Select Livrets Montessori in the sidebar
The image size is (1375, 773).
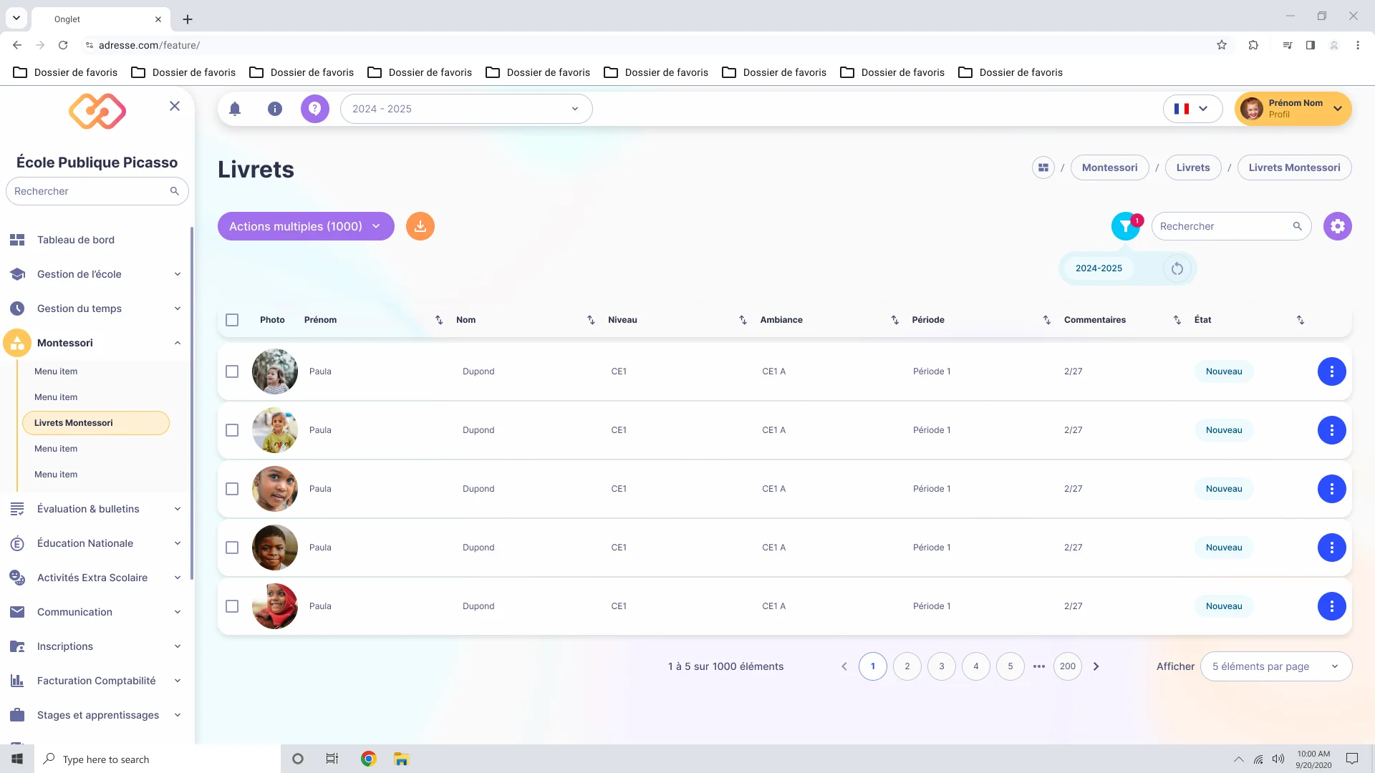click(96, 423)
